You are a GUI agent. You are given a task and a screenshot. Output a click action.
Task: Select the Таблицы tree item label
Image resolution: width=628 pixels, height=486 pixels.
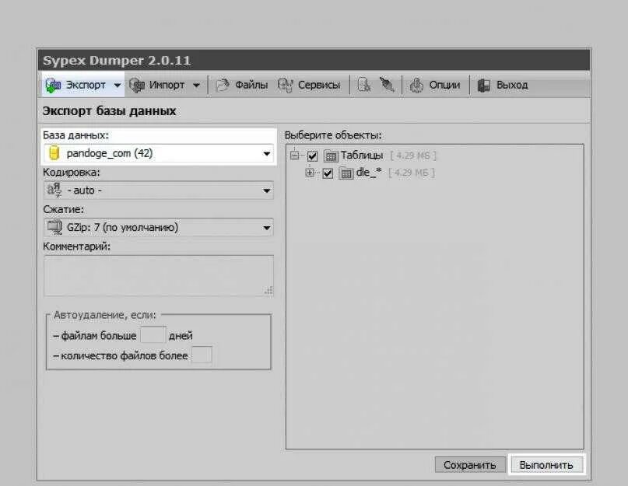click(x=362, y=156)
